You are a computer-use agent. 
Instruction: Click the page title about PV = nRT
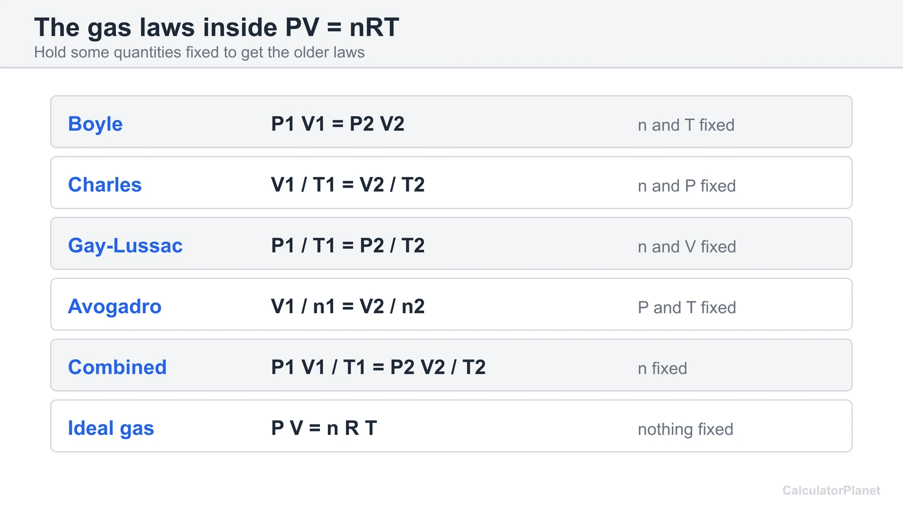(217, 28)
